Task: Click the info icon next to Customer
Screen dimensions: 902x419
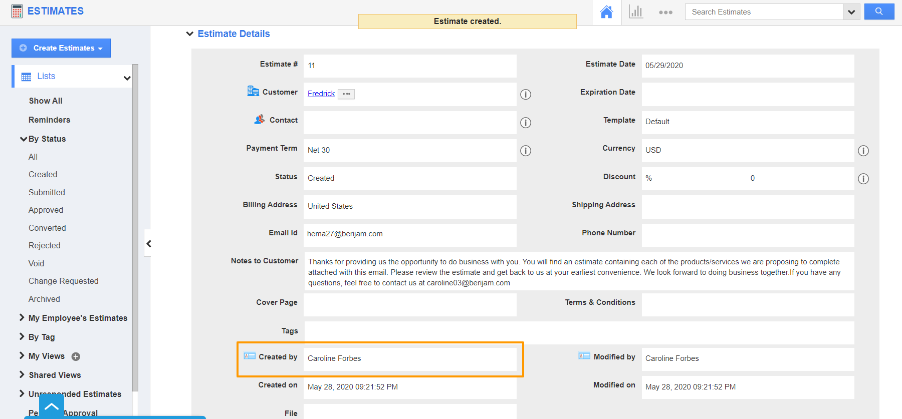Action: 525,94
